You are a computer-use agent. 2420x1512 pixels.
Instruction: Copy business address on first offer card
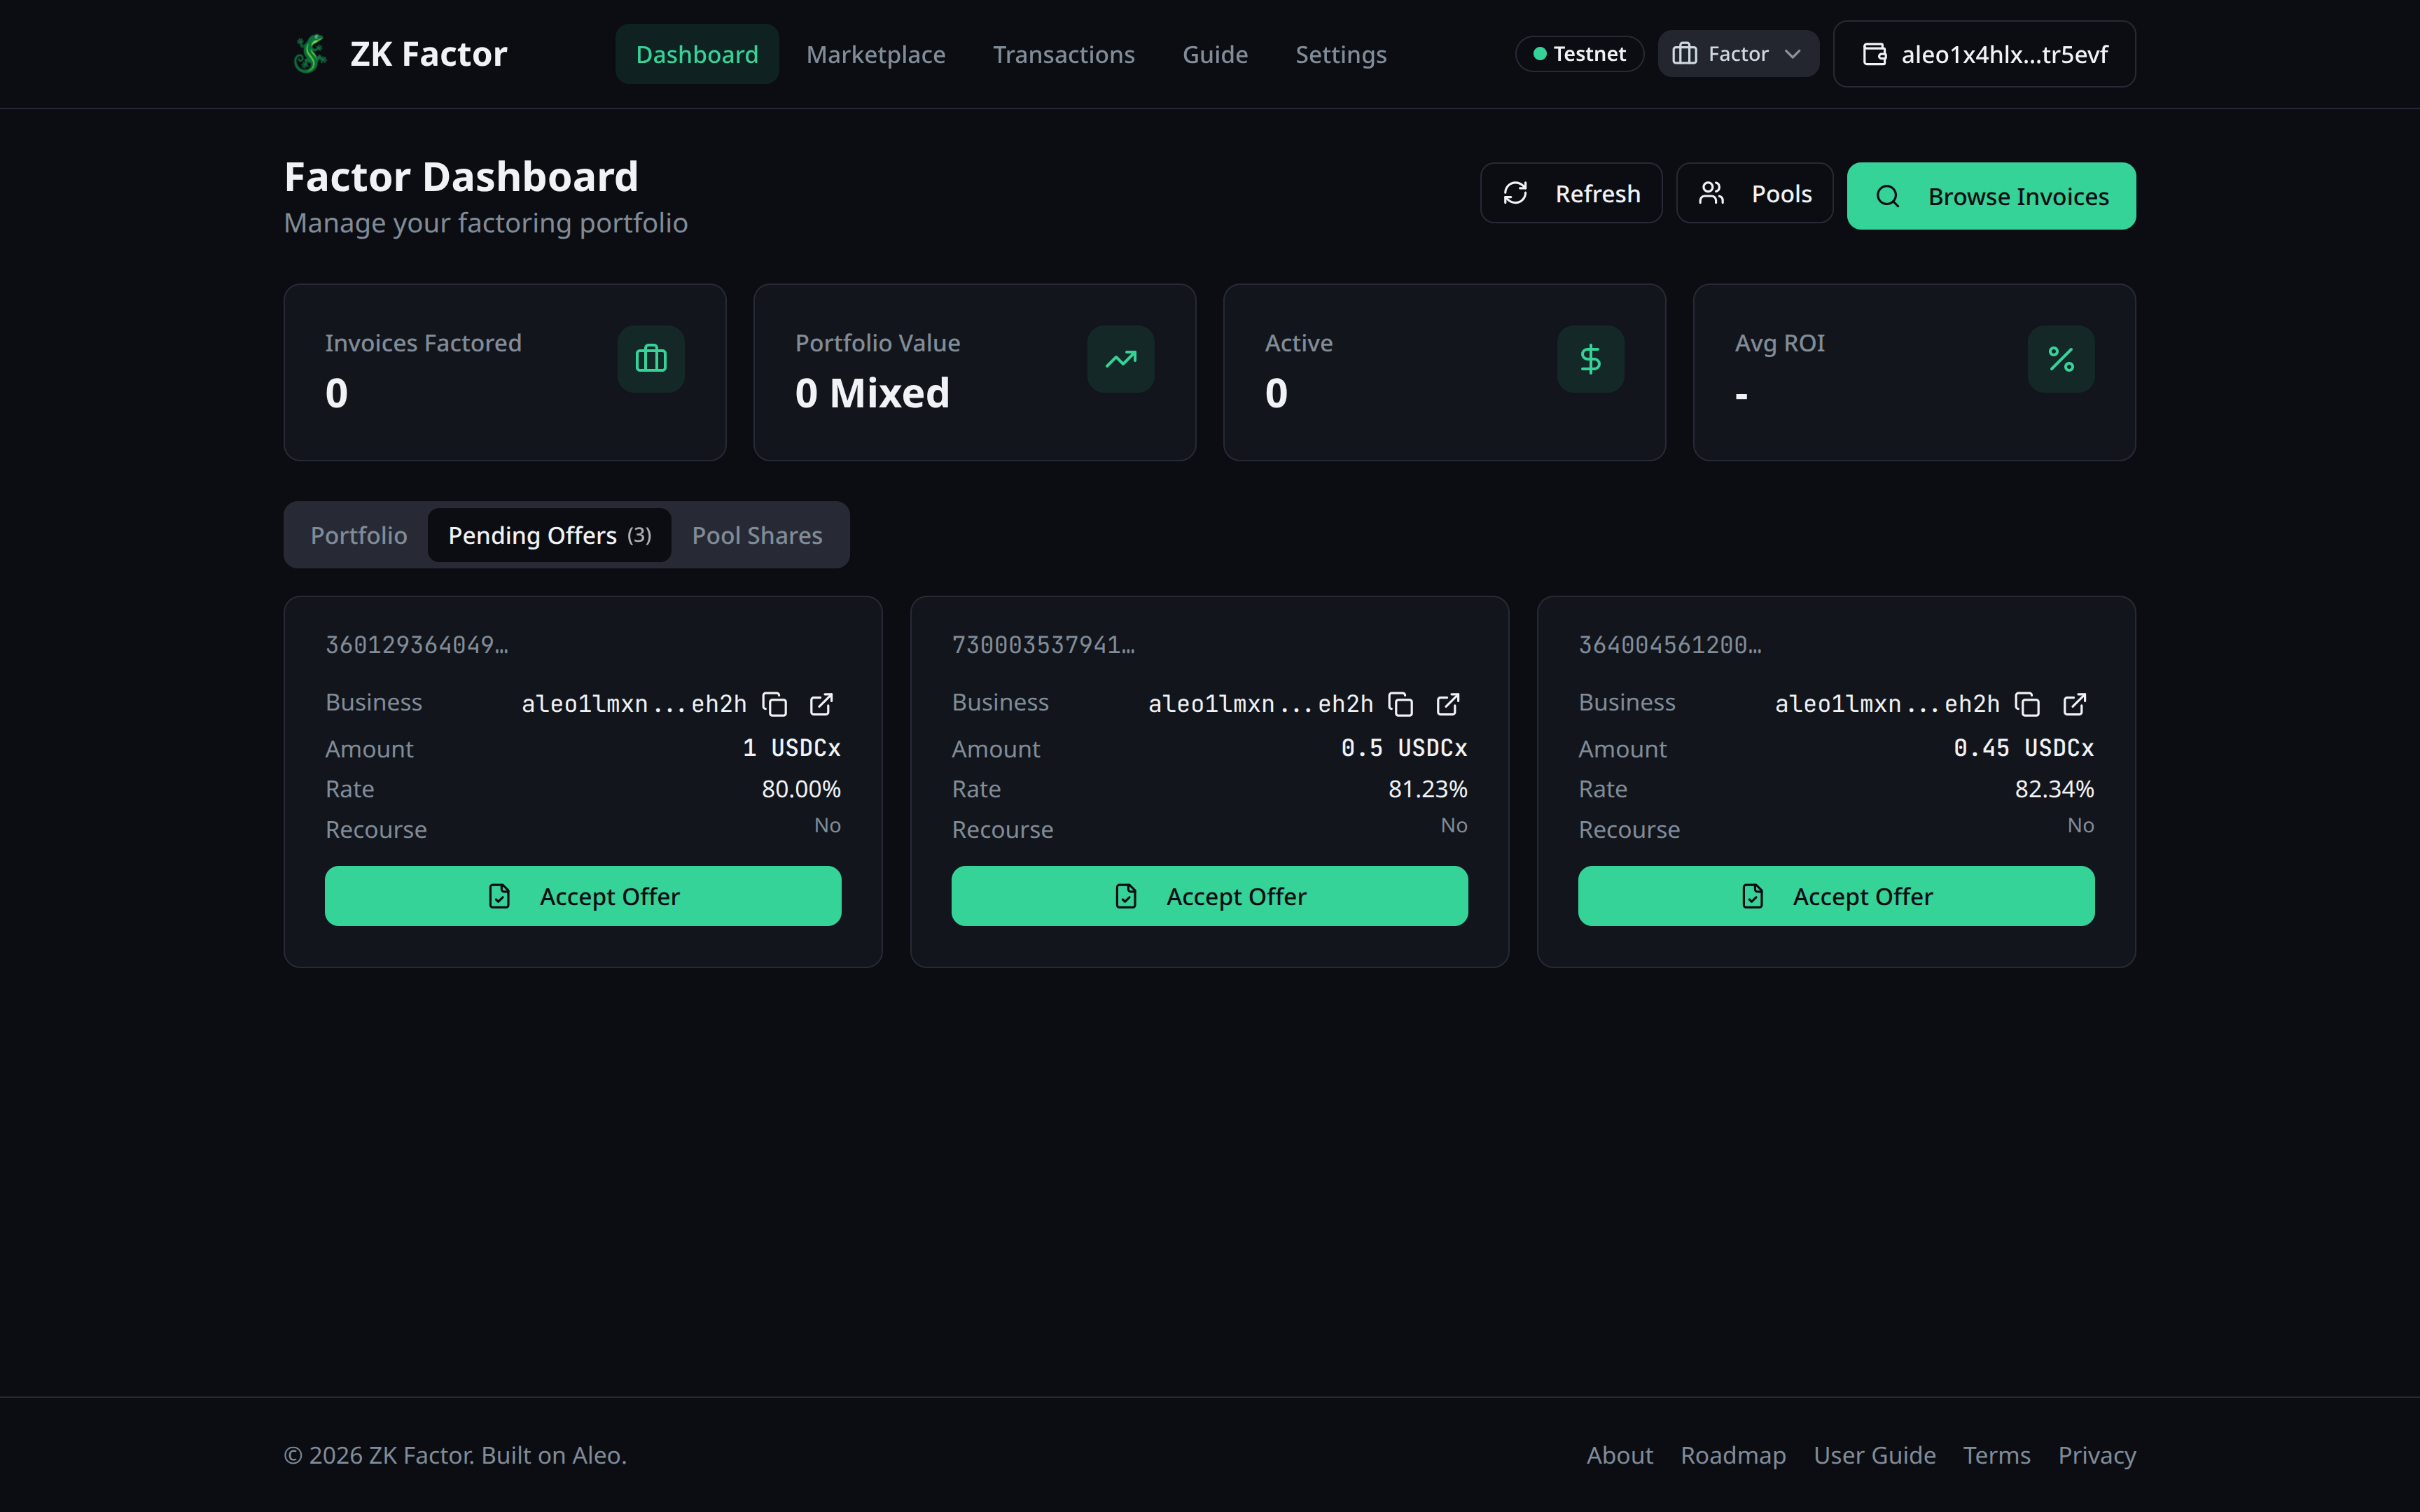pyautogui.click(x=774, y=704)
